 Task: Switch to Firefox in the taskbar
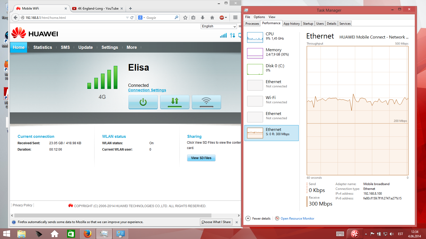[x=87, y=234]
